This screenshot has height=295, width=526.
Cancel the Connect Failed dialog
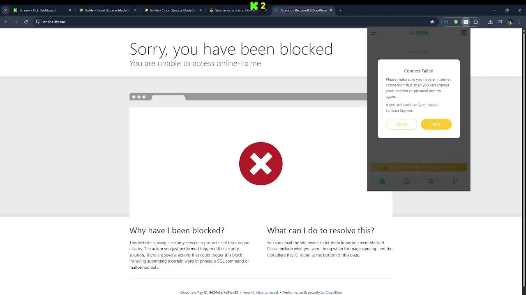click(x=401, y=124)
